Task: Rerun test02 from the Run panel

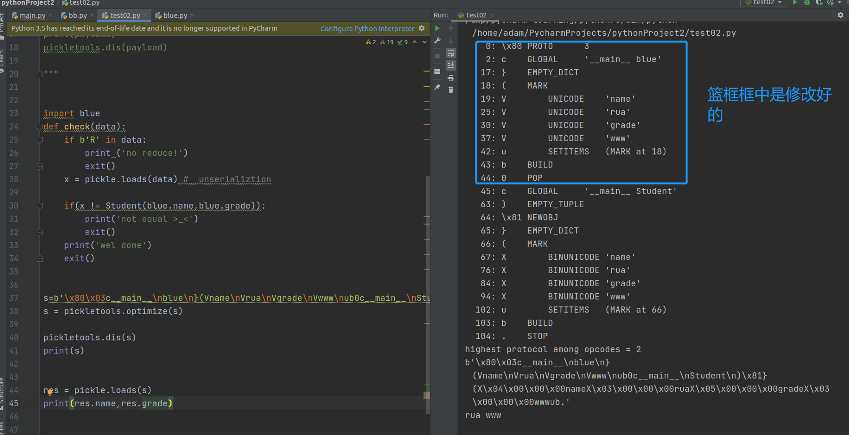Action: (x=438, y=28)
